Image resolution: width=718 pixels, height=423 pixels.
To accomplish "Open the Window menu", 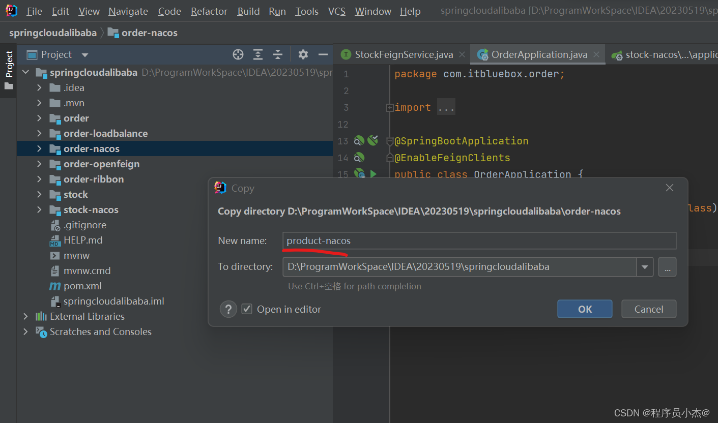I will (x=373, y=11).
